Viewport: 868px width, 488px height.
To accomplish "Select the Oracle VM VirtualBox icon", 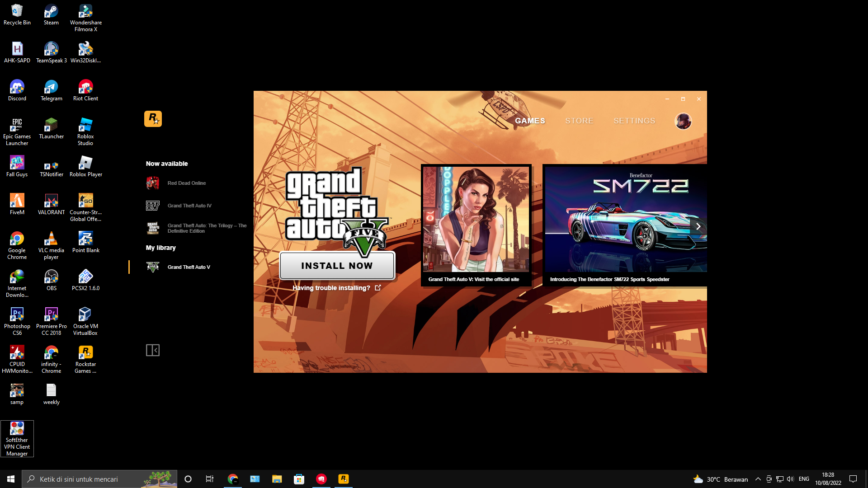I will 86,322.
